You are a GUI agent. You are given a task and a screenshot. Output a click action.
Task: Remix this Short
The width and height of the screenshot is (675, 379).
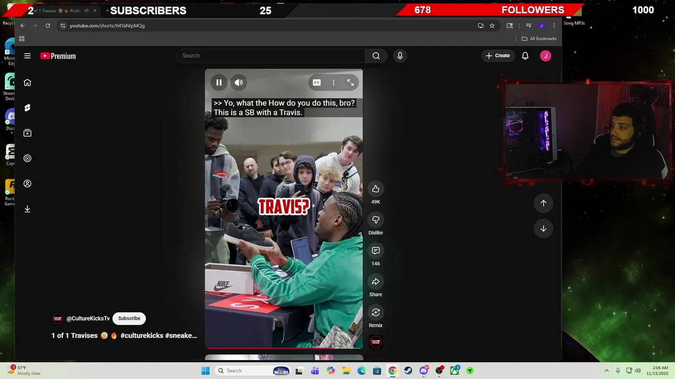click(x=375, y=313)
